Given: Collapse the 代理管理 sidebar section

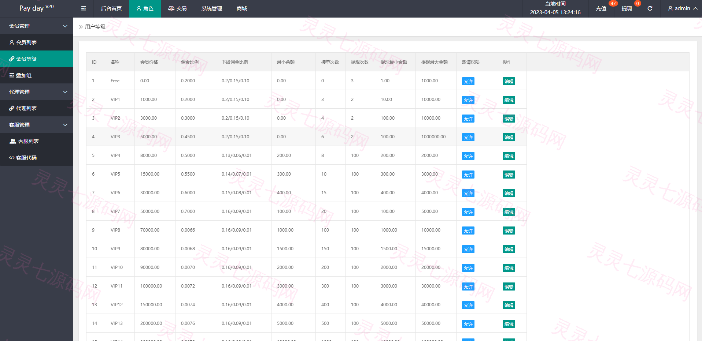Looking at the screenshot, I should (37, 92).
